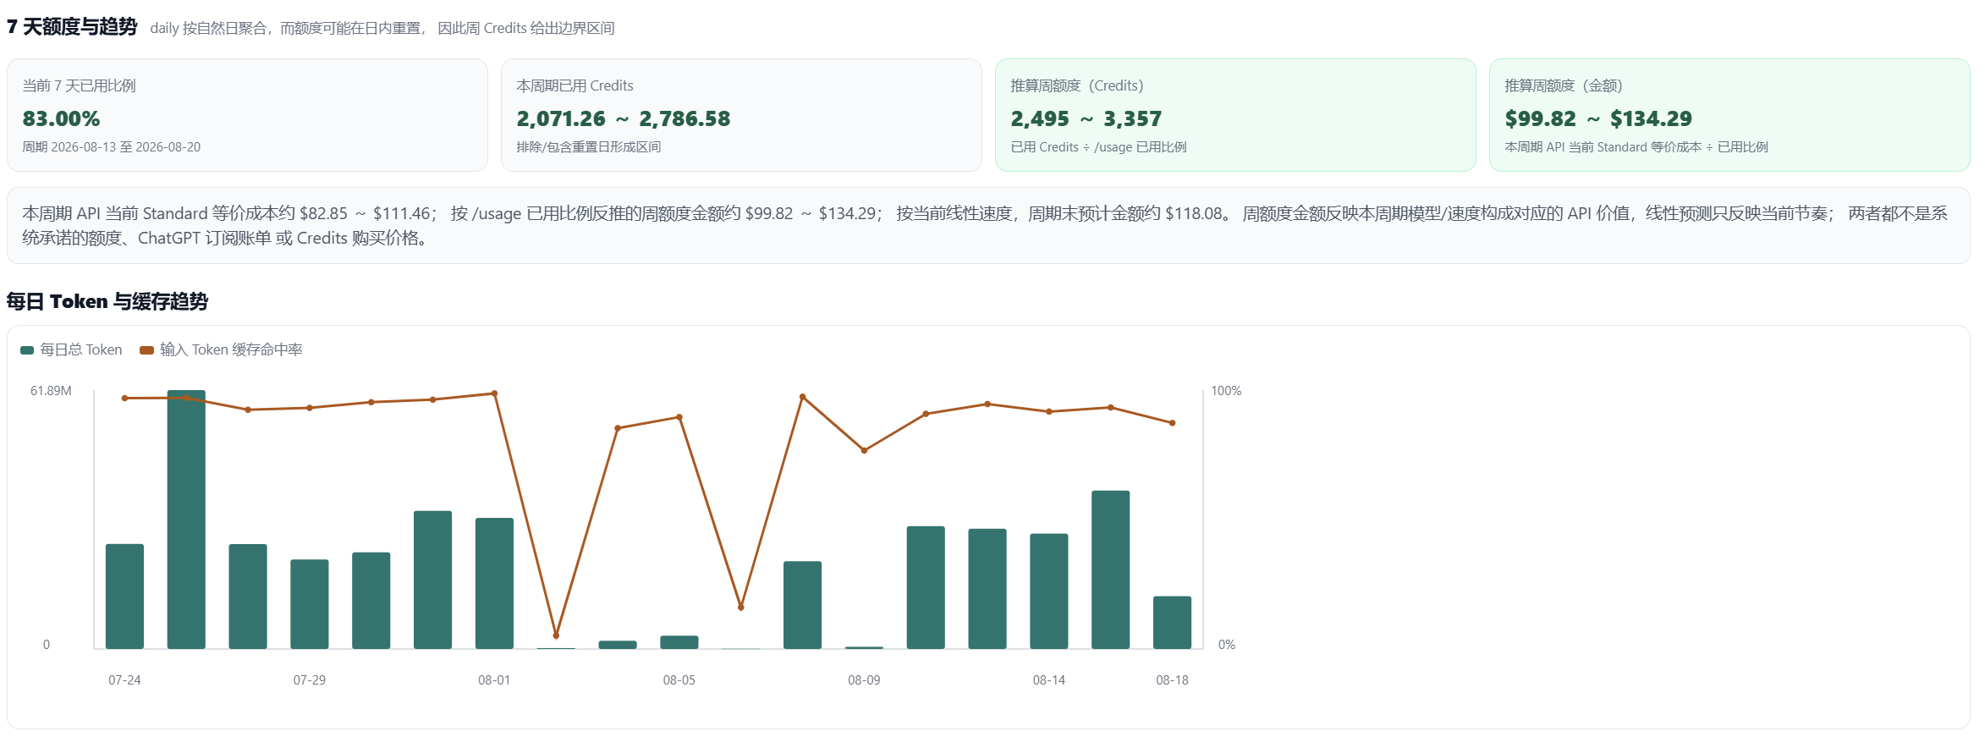Click the lowest point on the cache-rate line
This screenshot has height=737, width=1985.
tap(556, 635)
